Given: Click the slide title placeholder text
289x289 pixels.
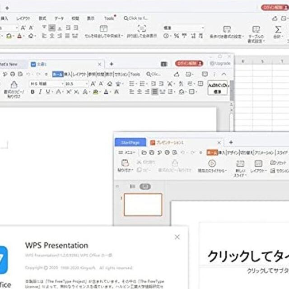Looking at the screenshot, I should pos(248,256).
